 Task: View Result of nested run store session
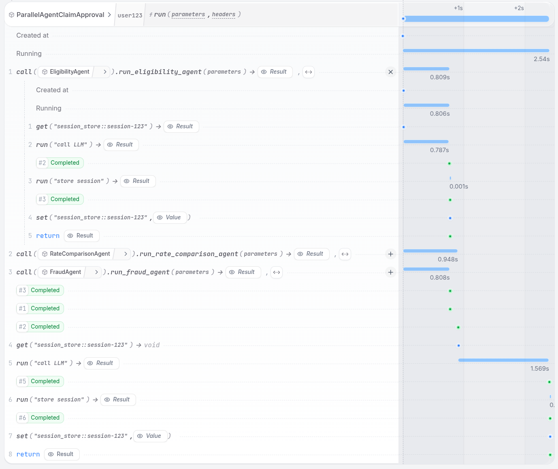[x=138, y=181]
